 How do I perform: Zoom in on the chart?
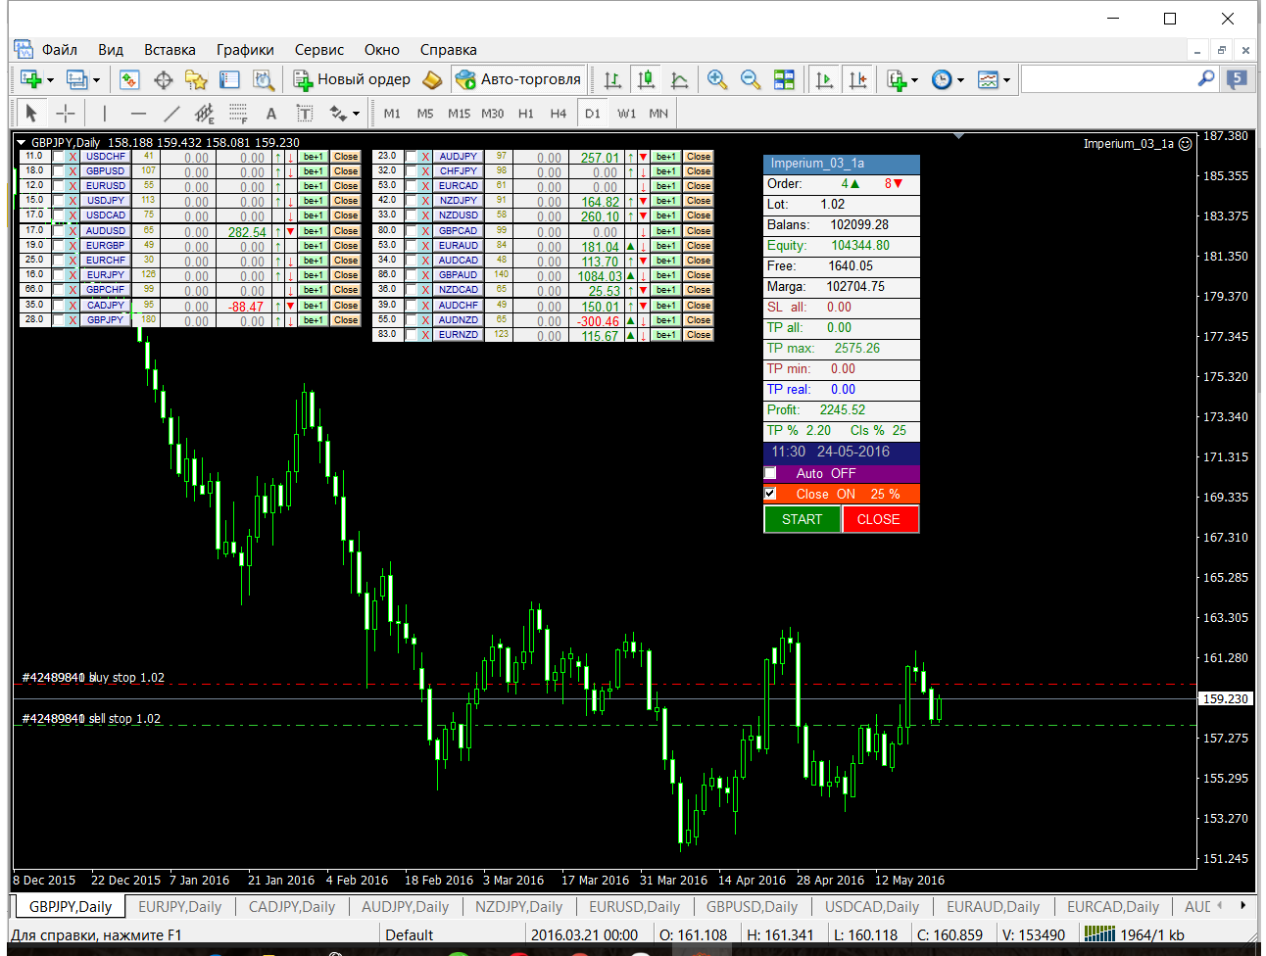717,80
